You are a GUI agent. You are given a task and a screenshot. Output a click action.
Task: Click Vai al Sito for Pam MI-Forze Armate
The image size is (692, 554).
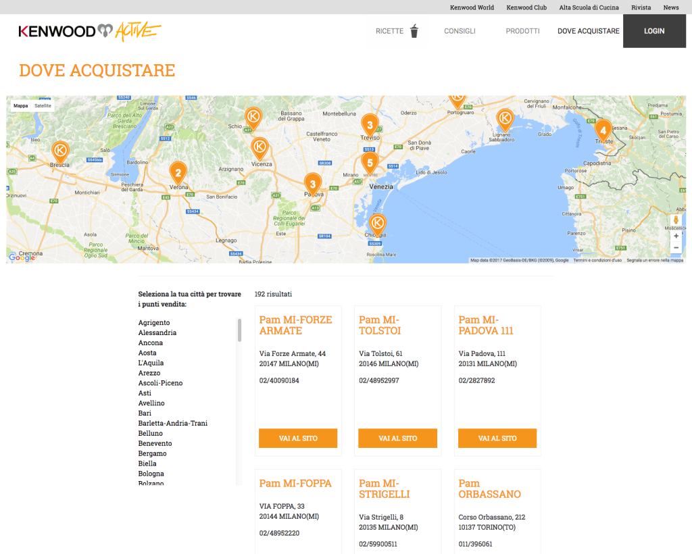(x=298, y=438)
